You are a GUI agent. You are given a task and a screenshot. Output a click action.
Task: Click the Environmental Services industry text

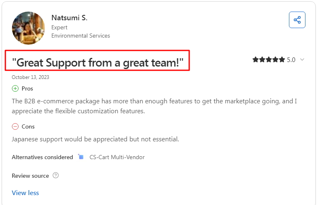point(80,36)
